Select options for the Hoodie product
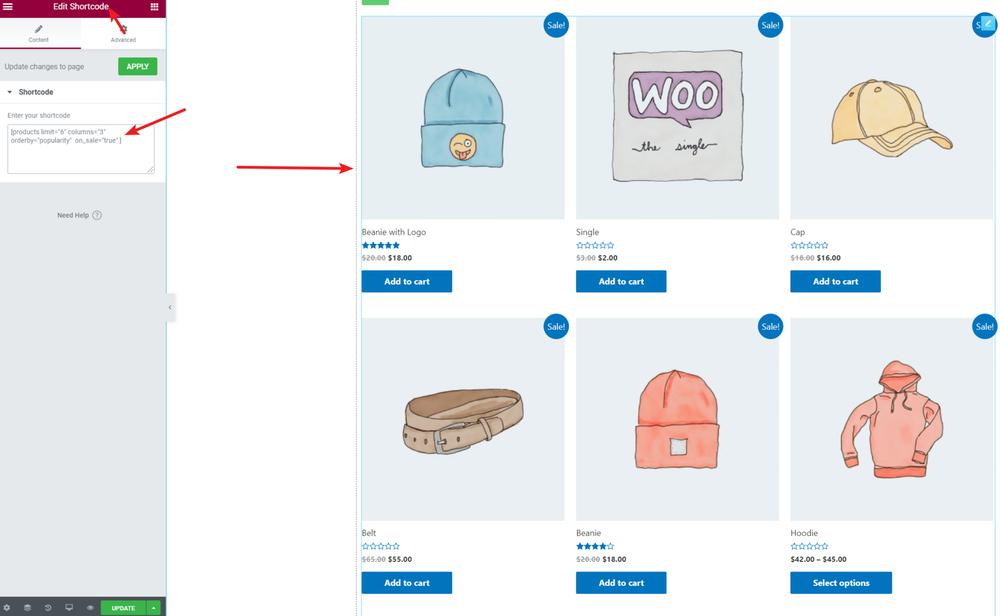This screenshot has width=1000, height=616. click(841, 582)
